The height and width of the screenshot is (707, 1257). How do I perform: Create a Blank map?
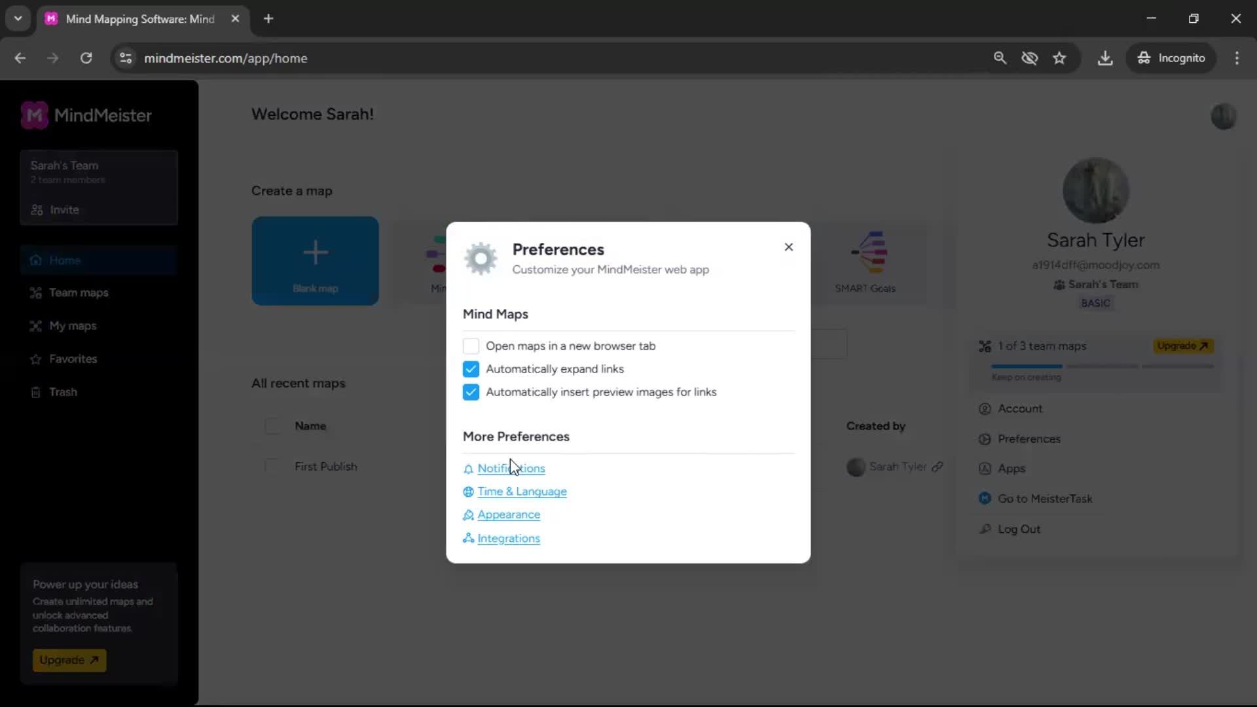tap(315, 261)
